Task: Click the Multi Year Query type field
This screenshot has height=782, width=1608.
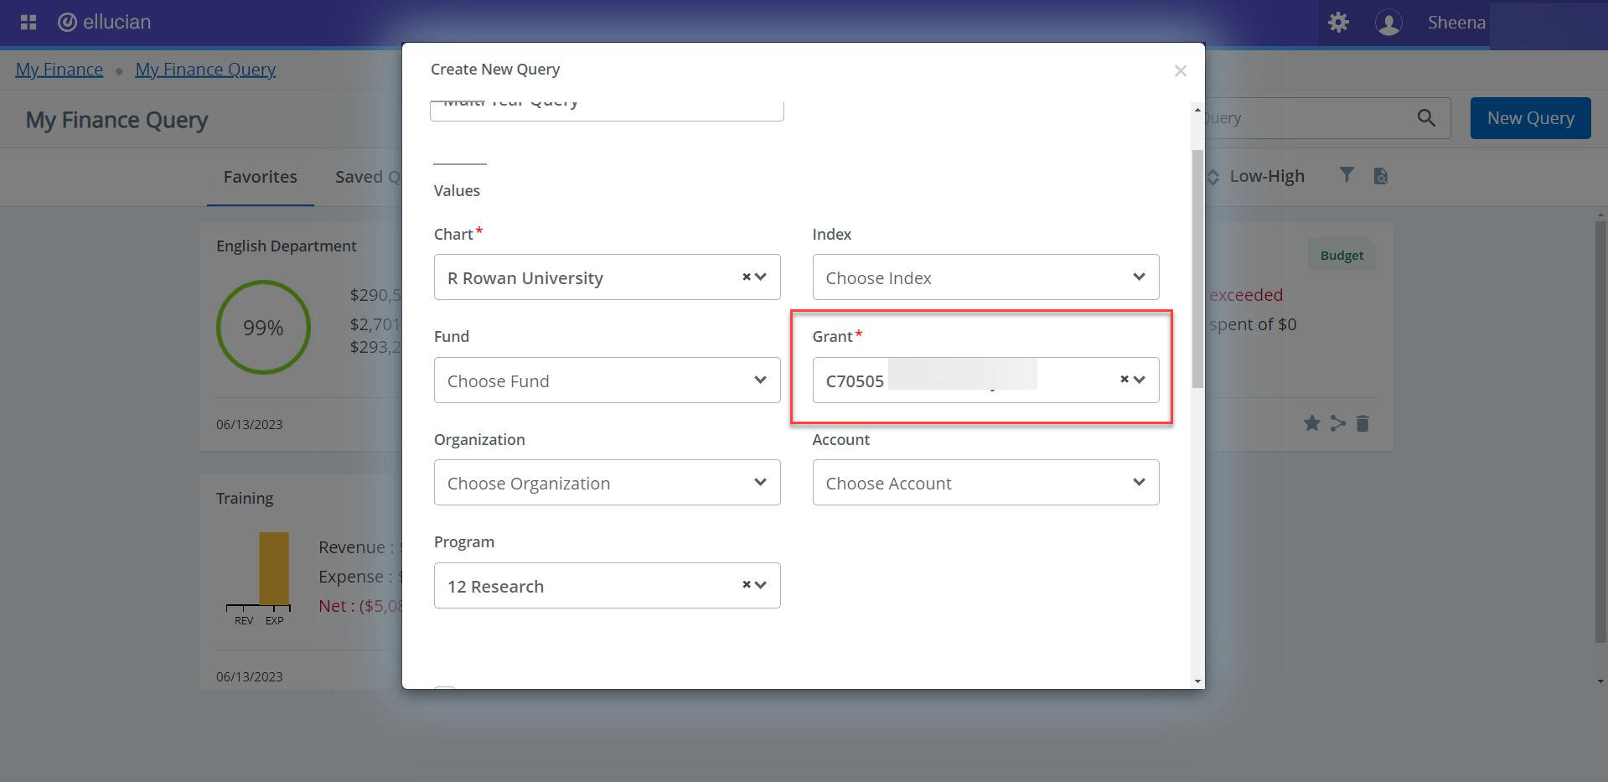Action: [x=607, y=110]
